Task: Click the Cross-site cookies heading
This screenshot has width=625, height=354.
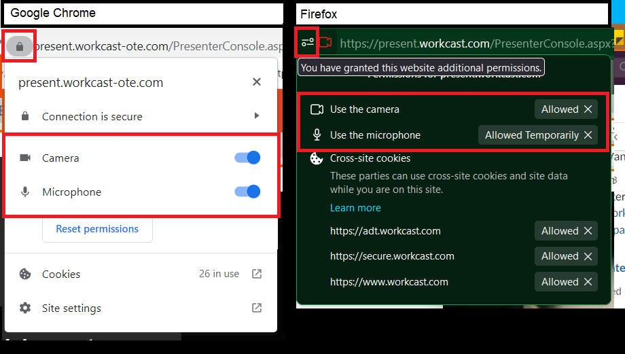Action: pyautogui.click(x=370, y=158)
